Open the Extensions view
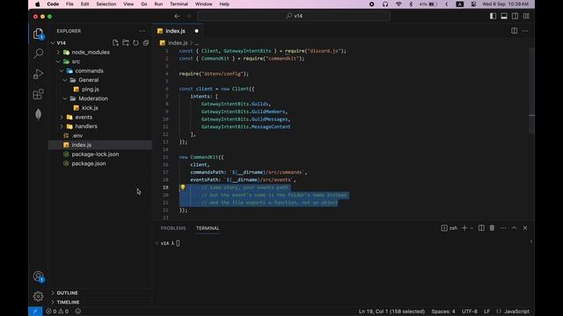Image resolution: width=563 pixels, height=316 pixels. [38, 94]
